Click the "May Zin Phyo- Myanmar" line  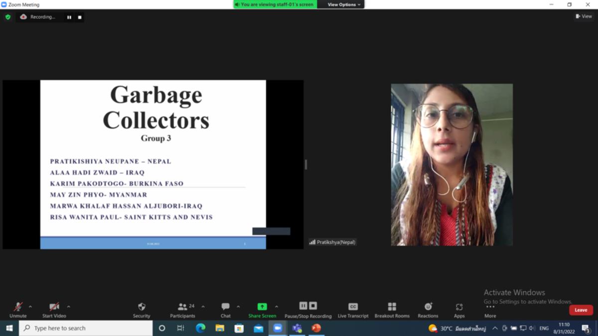(99, 195)
